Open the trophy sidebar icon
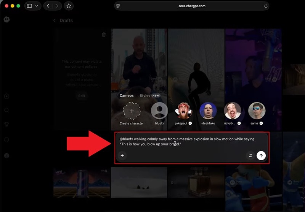This screenshot has height=212, width=305. [6, 124]
